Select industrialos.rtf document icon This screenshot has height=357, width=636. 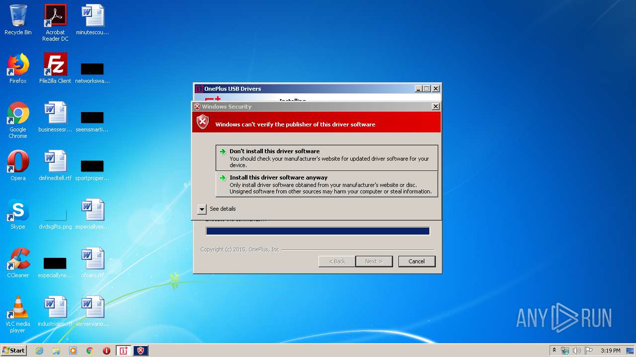tap(55, 311)
